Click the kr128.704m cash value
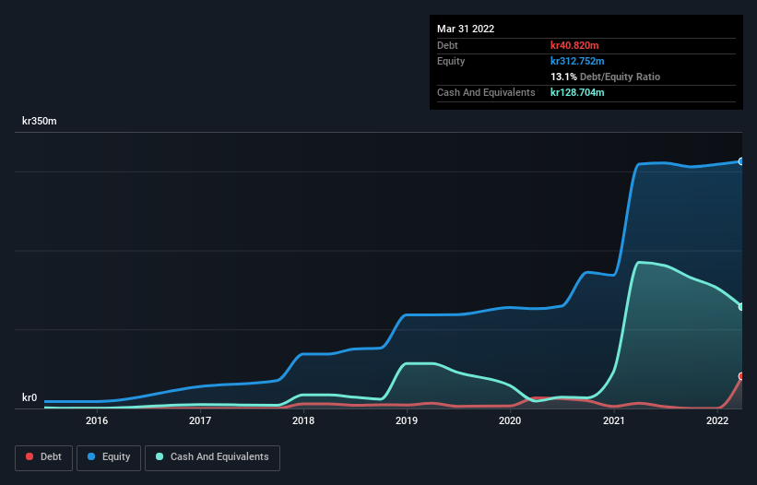Image resolution: width=757 pixels, height=485 pixels. point(577,92)
